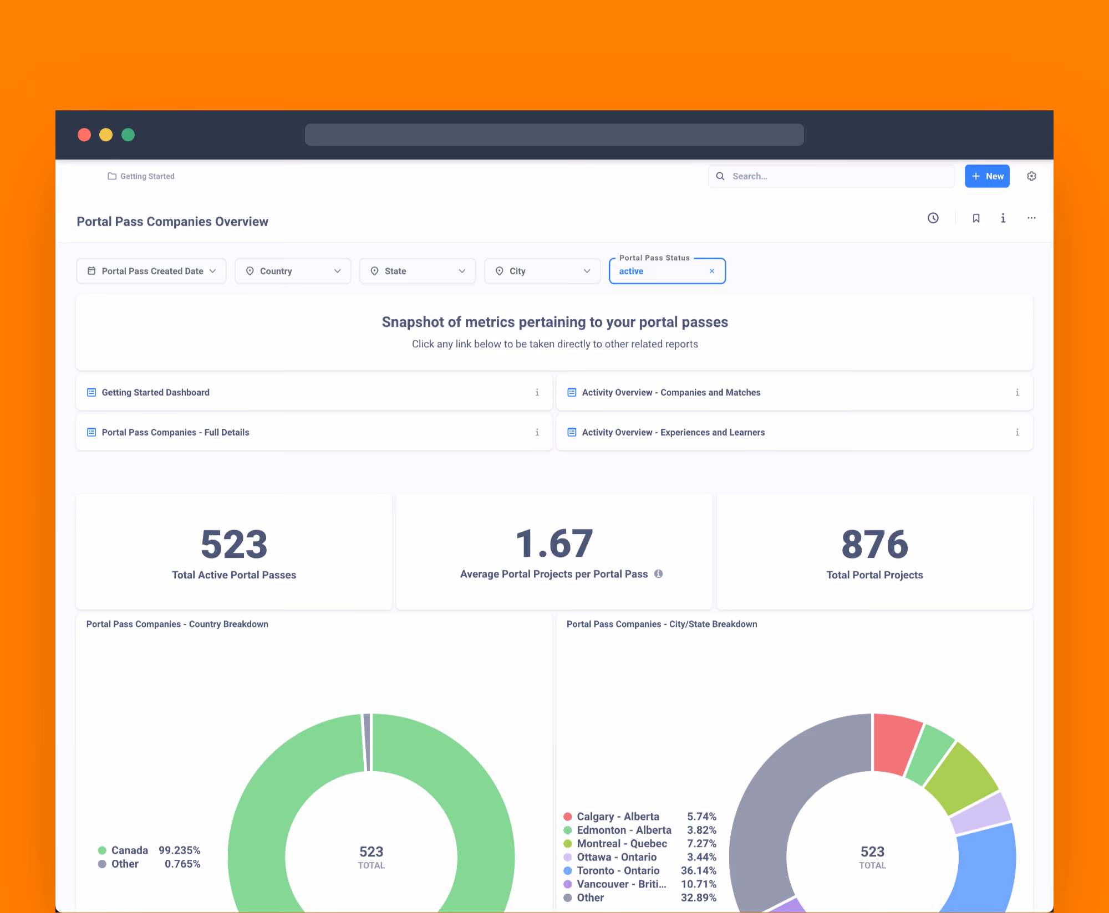Click info icon on Portal Pass Companies Full Details

pyautogui.click(x=537, y=432)
